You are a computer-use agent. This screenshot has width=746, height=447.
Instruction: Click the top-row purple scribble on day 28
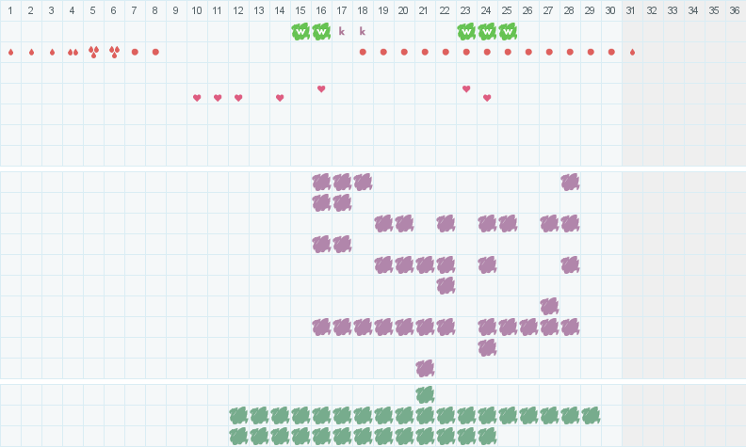click(570, 182)
